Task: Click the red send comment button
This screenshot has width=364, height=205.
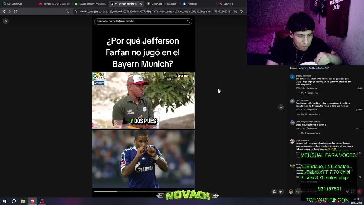Action: coord(359,192)
